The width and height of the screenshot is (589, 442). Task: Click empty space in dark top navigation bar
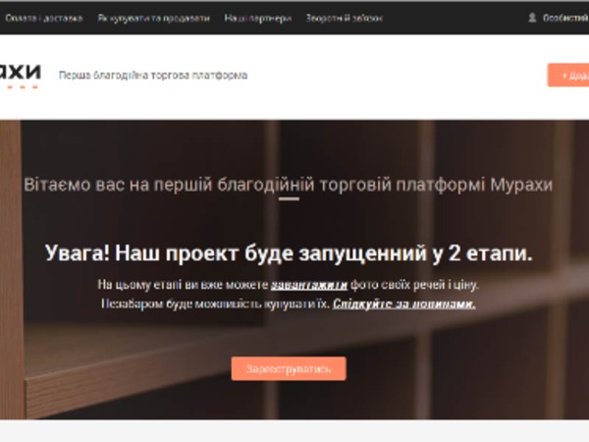point(442,18)
